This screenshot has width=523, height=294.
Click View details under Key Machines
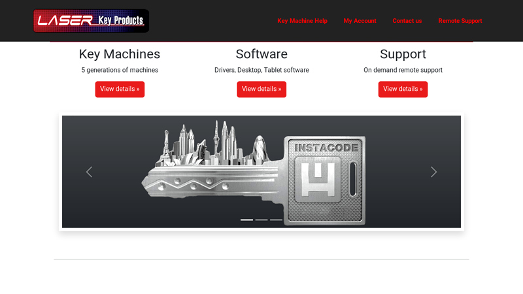point(120,90)
